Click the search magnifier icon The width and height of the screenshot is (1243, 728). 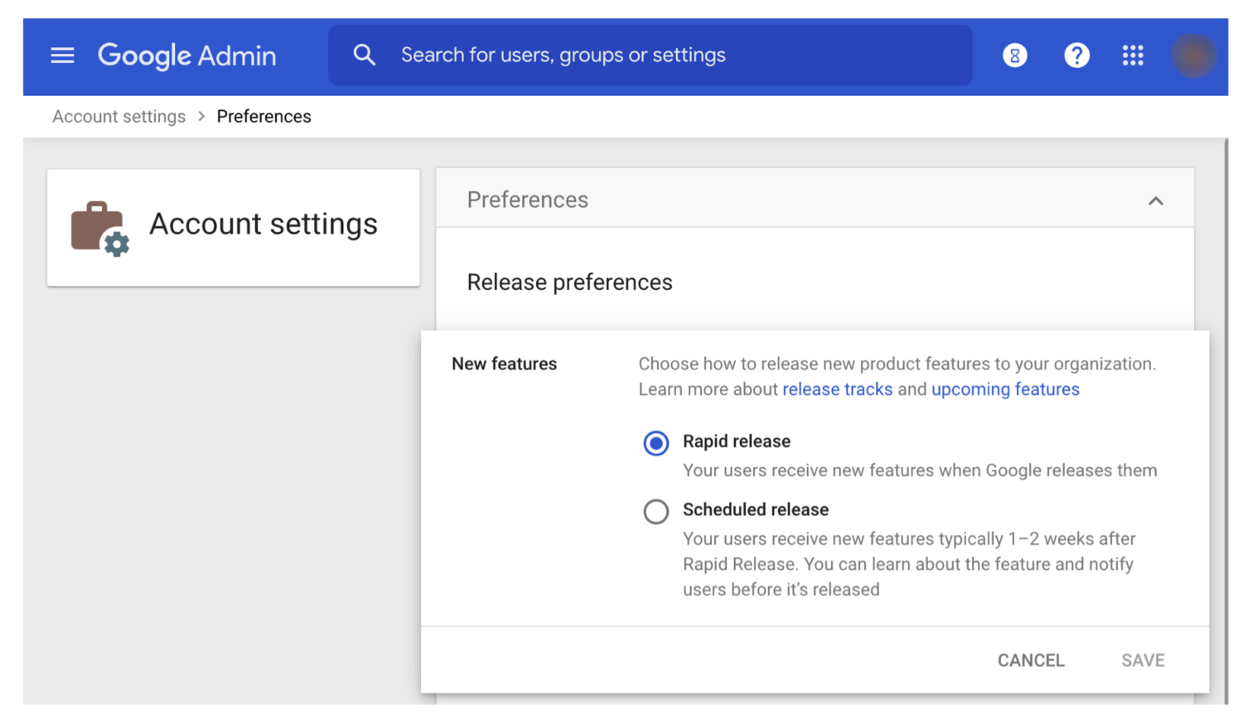coord(364,55)
